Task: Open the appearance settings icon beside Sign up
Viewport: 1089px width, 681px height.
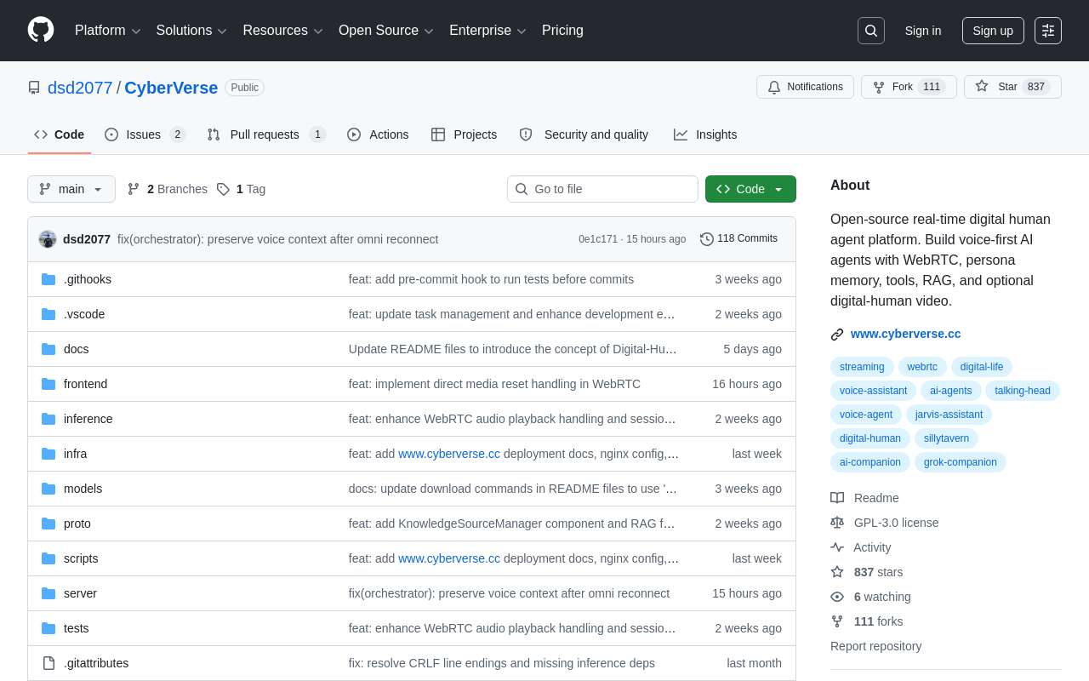Action: [1048, 31]
